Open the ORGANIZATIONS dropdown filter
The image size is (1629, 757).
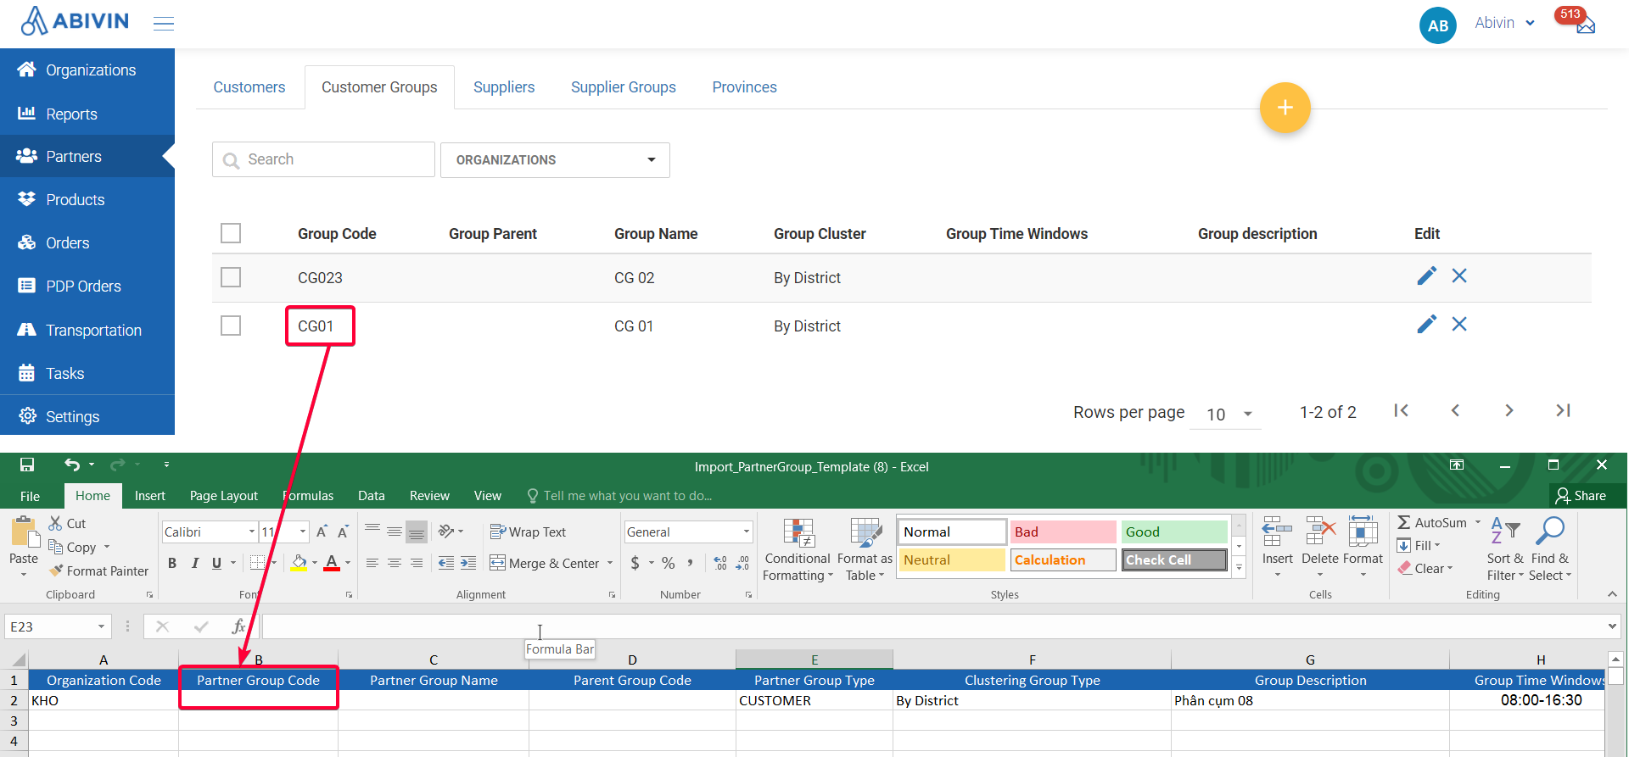point(555,159)
